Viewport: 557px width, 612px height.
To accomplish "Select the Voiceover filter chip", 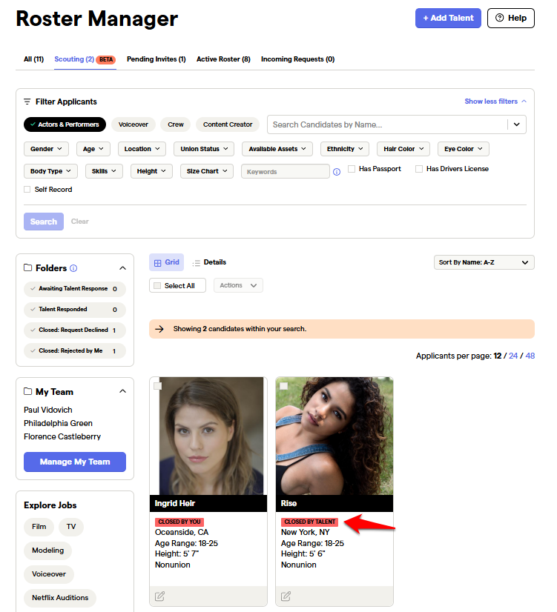I will [134, 124].
